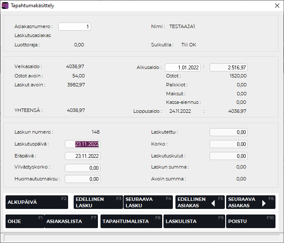
Task: Exit using the POISTU F10 button
Action: pos(250,221)
